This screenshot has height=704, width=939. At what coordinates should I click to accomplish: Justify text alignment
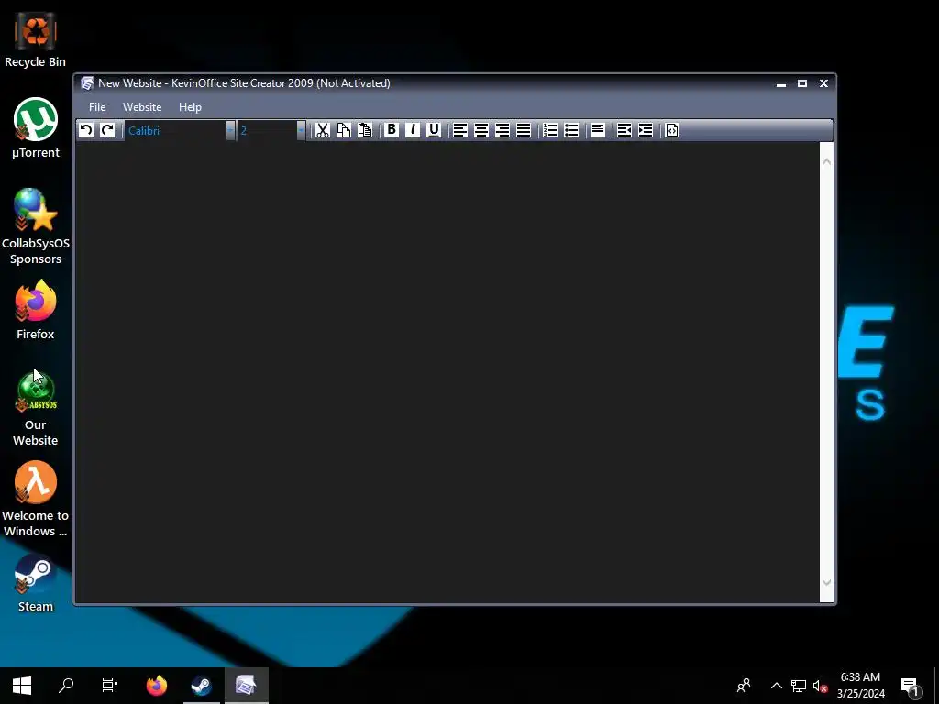coord(524,130)
